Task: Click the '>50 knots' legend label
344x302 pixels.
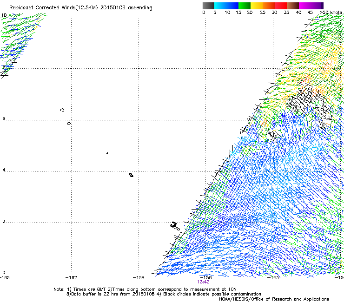Action: (331, 13)
